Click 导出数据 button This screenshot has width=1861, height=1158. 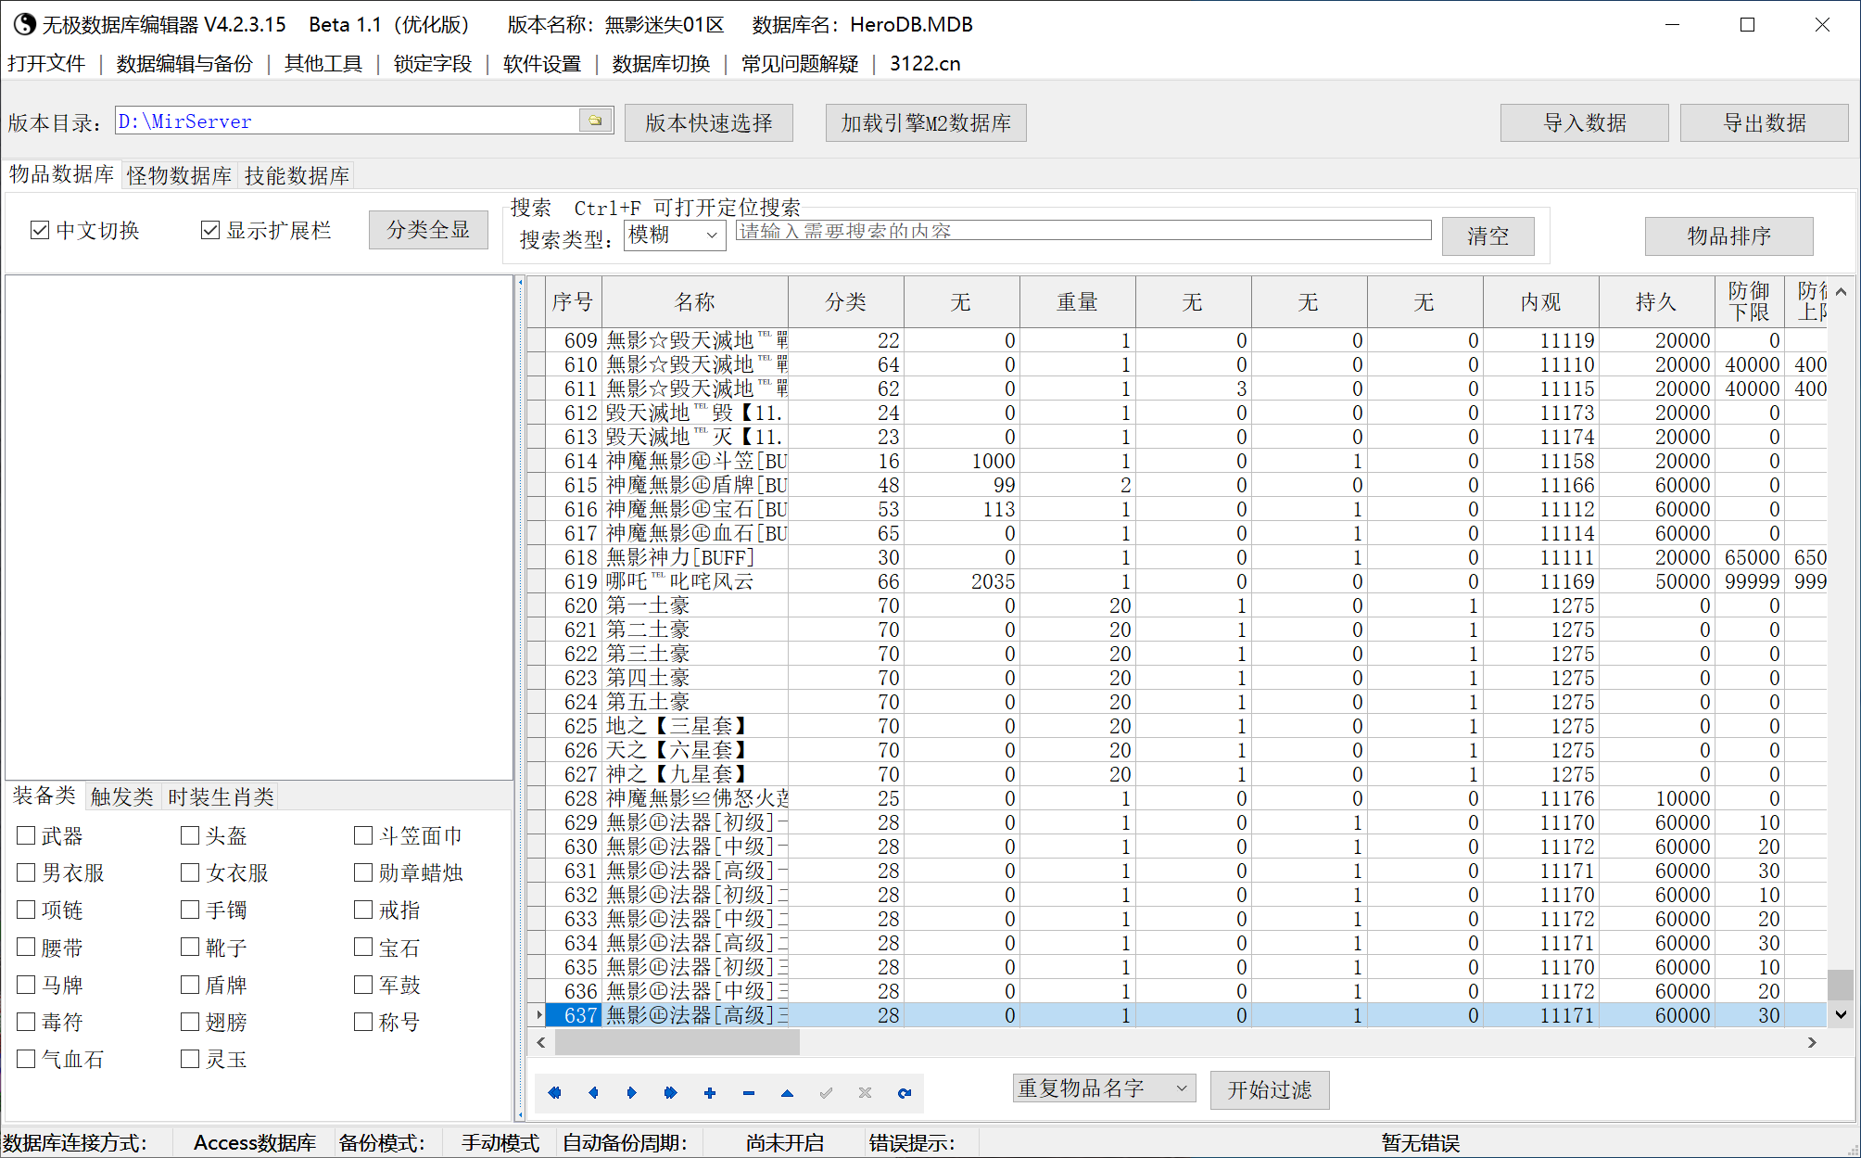[x=1765, y=122]
